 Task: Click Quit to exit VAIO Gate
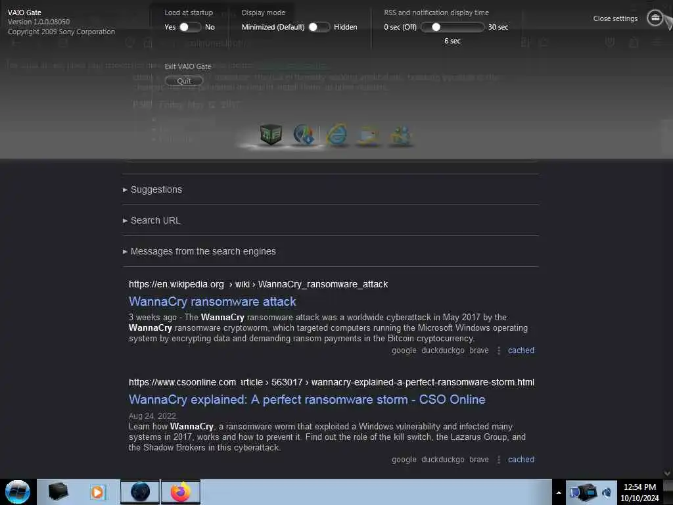pos(184,81)
